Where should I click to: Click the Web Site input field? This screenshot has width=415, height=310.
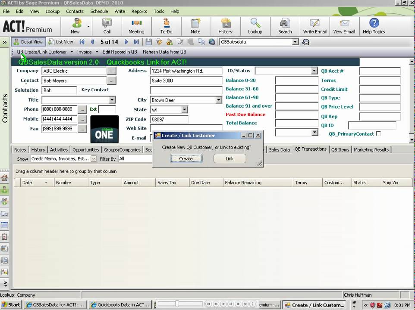point(186,128)
